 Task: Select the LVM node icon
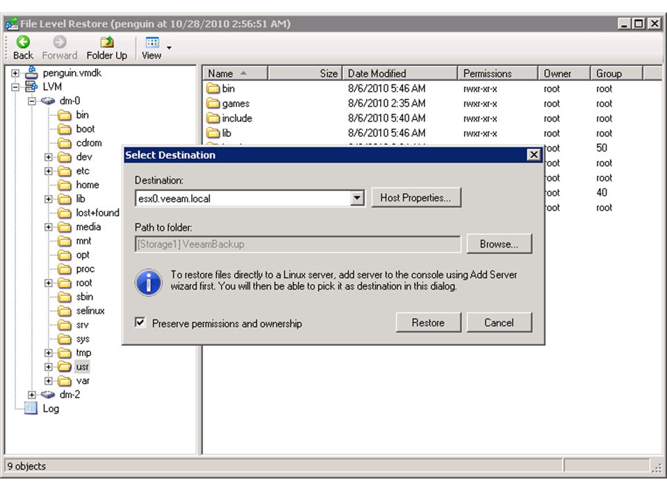point(31,87)
